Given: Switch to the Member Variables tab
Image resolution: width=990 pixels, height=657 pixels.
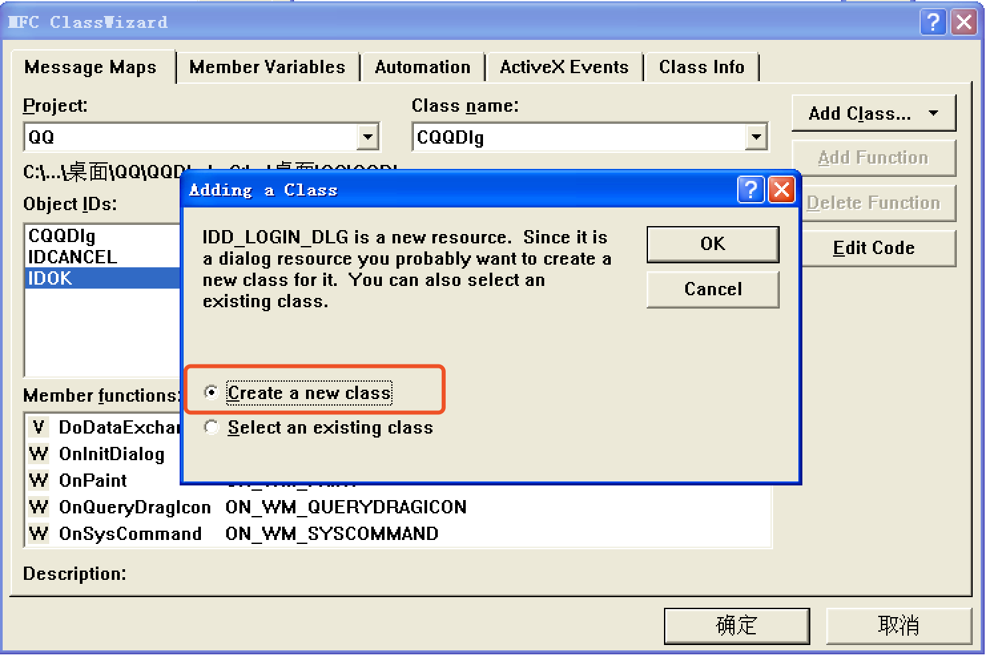Looking at the screenshot, I should point(266,66).
